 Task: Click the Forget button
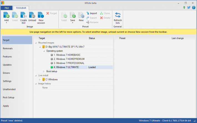click(x=52, y=13)
